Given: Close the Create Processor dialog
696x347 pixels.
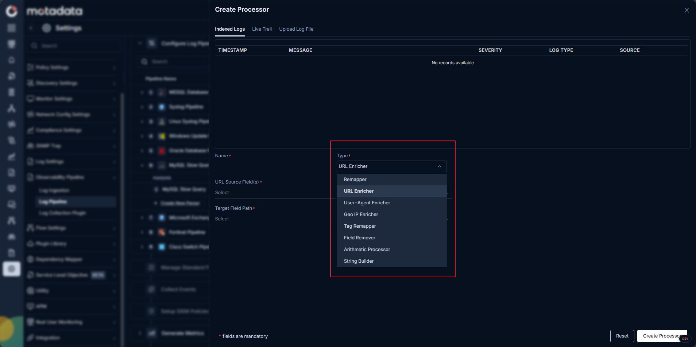Looking at the screenshot, I should point(687,10).
